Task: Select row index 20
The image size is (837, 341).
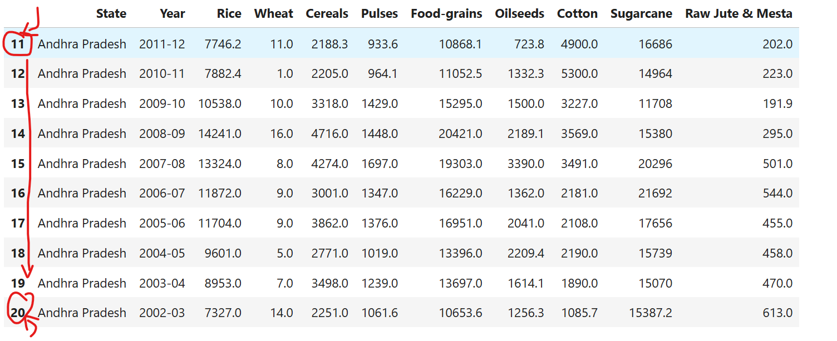Action: 18,313
